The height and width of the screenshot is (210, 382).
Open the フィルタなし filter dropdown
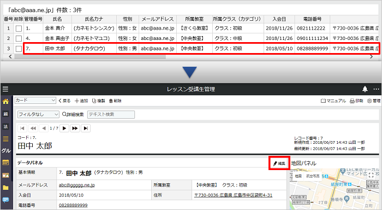[x=38, y=114]
